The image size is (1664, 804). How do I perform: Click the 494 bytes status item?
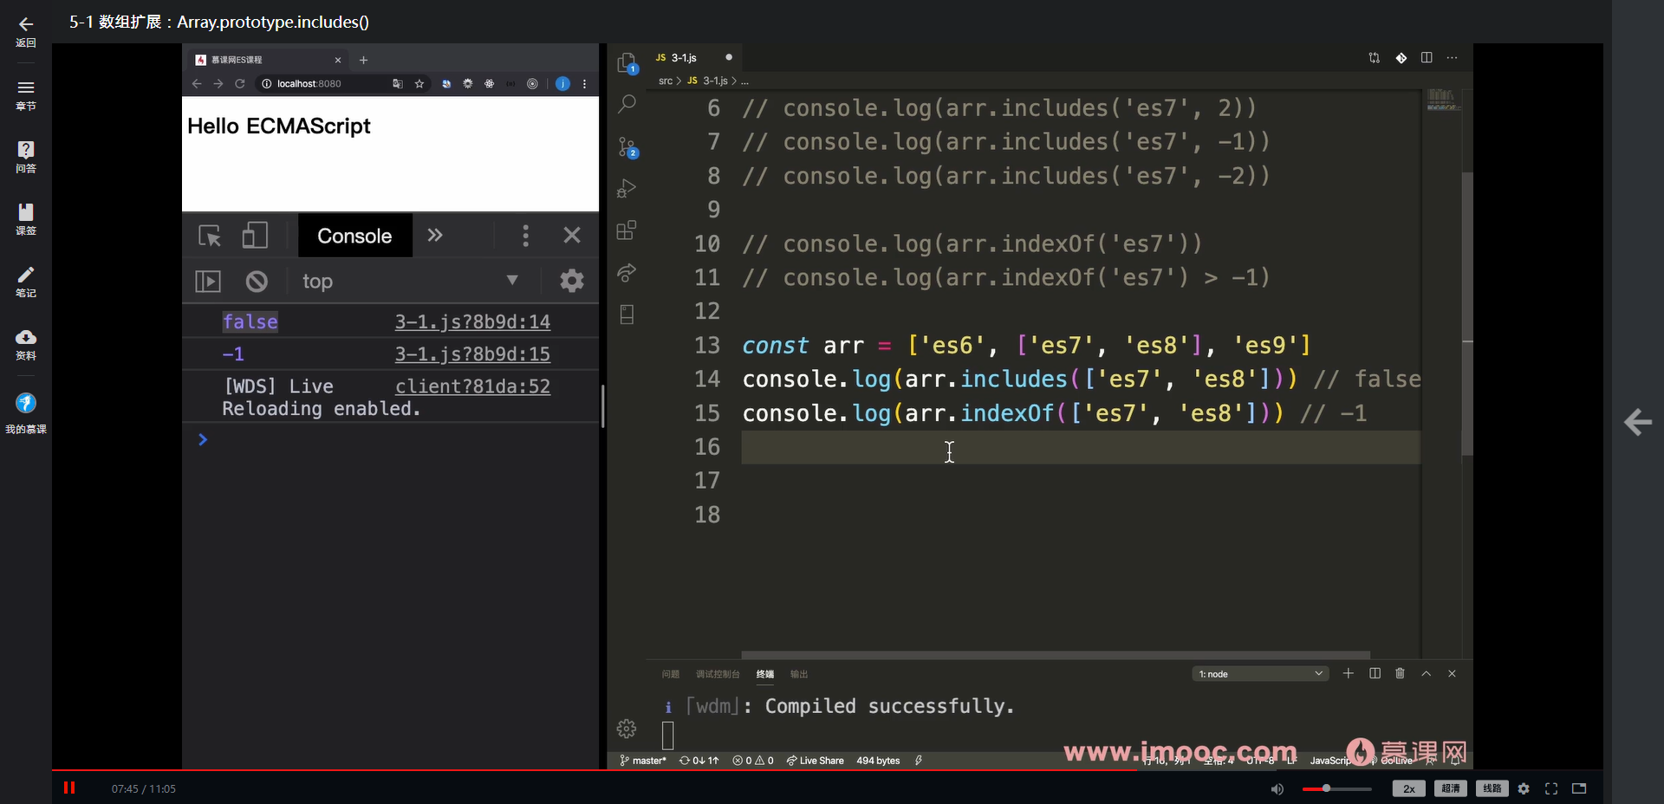pyautogui.click(x=878, y=761)
